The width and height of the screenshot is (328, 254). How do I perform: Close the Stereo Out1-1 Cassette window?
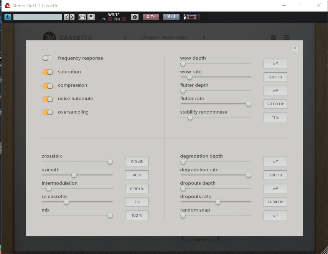(x=318, y=5)
